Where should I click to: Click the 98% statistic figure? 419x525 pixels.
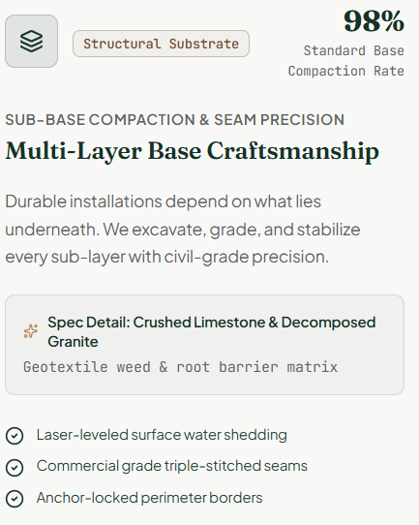click(374, 21)
